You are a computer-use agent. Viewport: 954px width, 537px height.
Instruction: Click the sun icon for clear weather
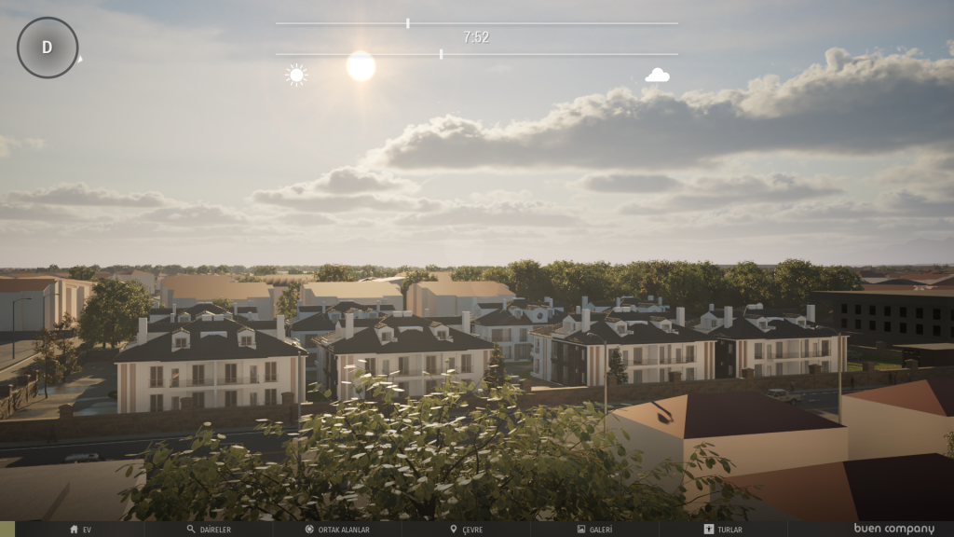296,76
